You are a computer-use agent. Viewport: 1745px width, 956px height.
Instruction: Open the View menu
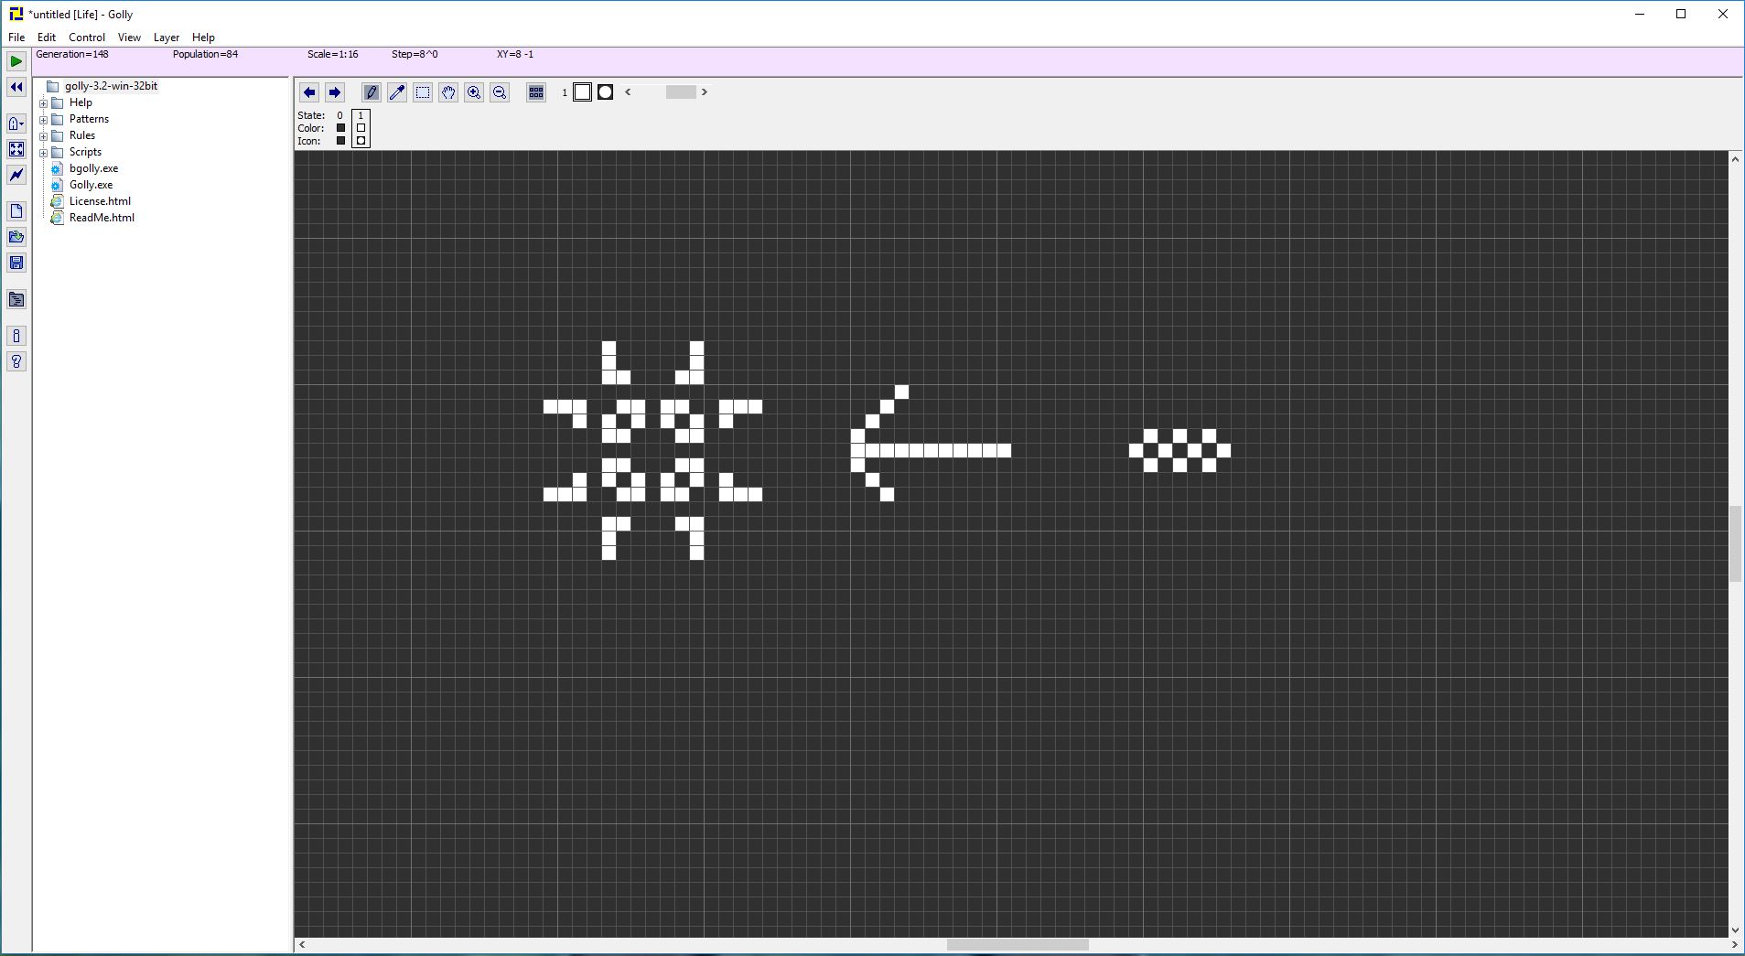[129, 38]
